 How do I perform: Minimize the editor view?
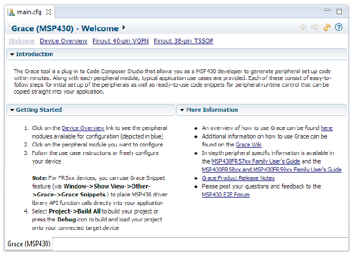[327, 10]
